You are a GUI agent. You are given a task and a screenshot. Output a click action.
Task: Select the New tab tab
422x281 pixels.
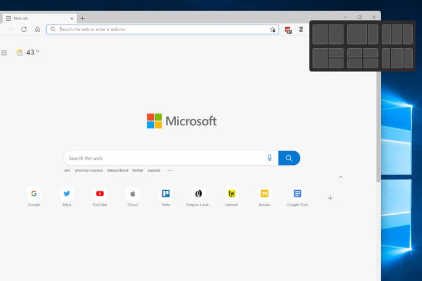point(40,18)
